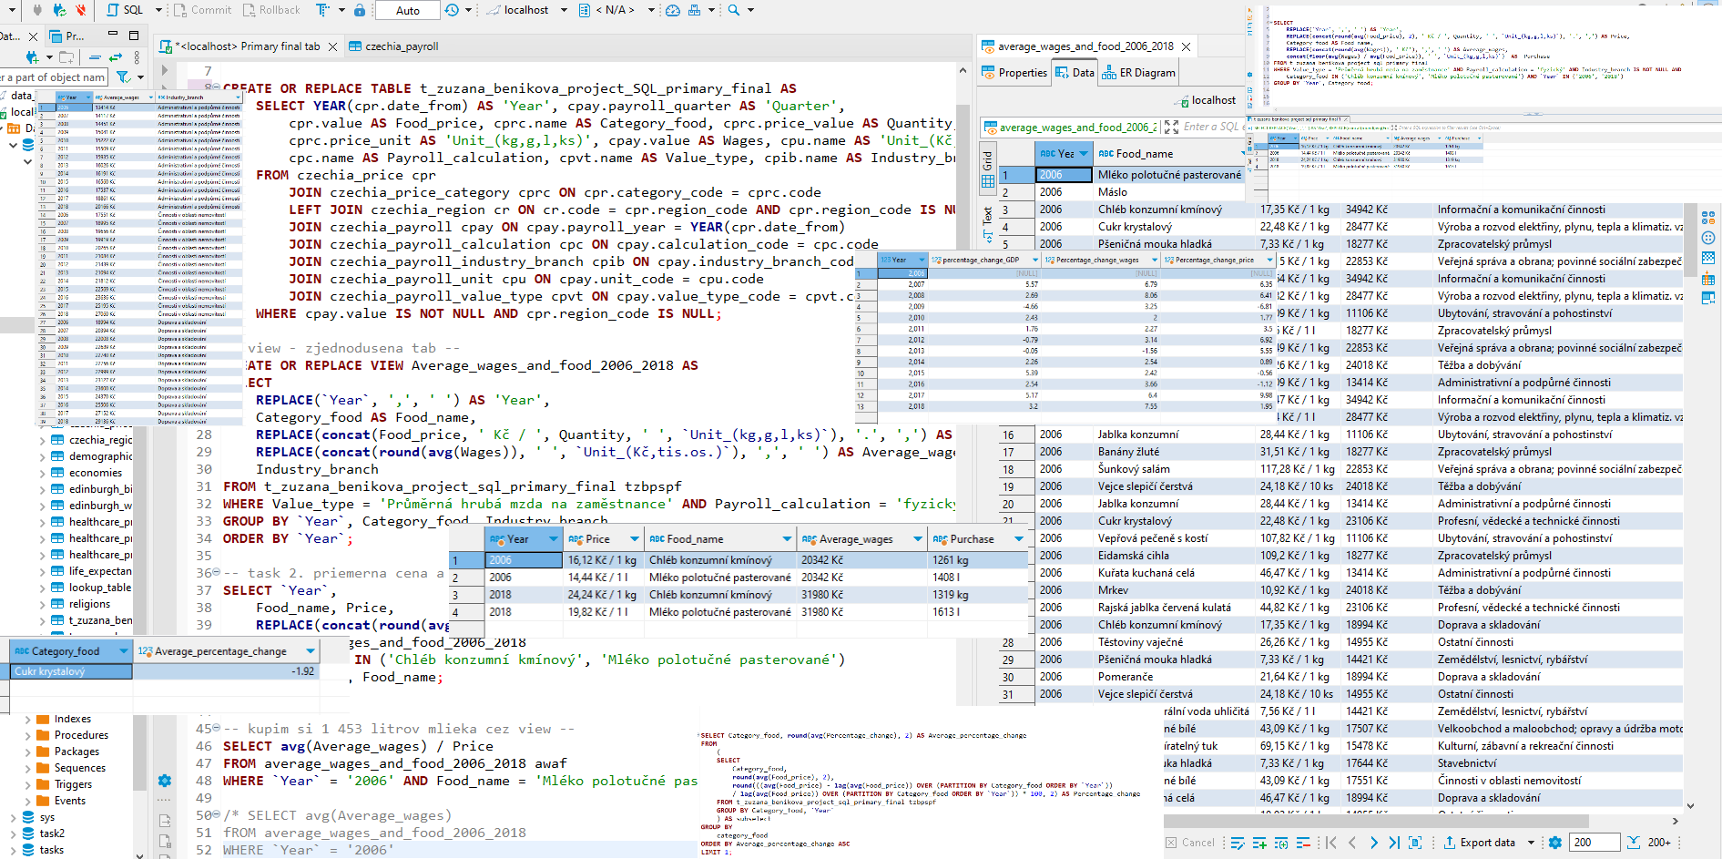Rollback the current transaction

pyautogui.click(x=272, y=10)
